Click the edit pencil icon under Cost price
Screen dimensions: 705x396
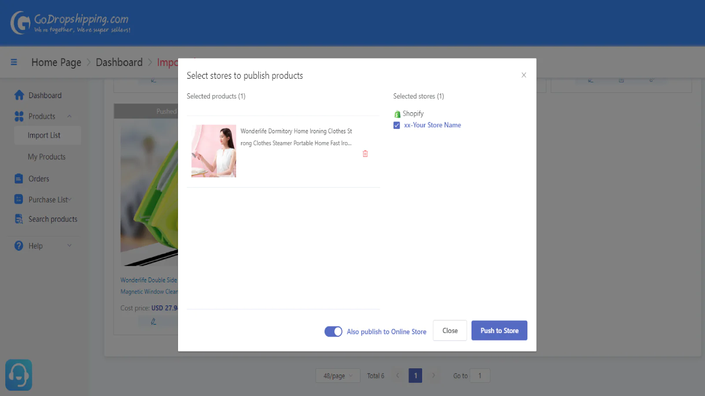(x=153, y=322)
